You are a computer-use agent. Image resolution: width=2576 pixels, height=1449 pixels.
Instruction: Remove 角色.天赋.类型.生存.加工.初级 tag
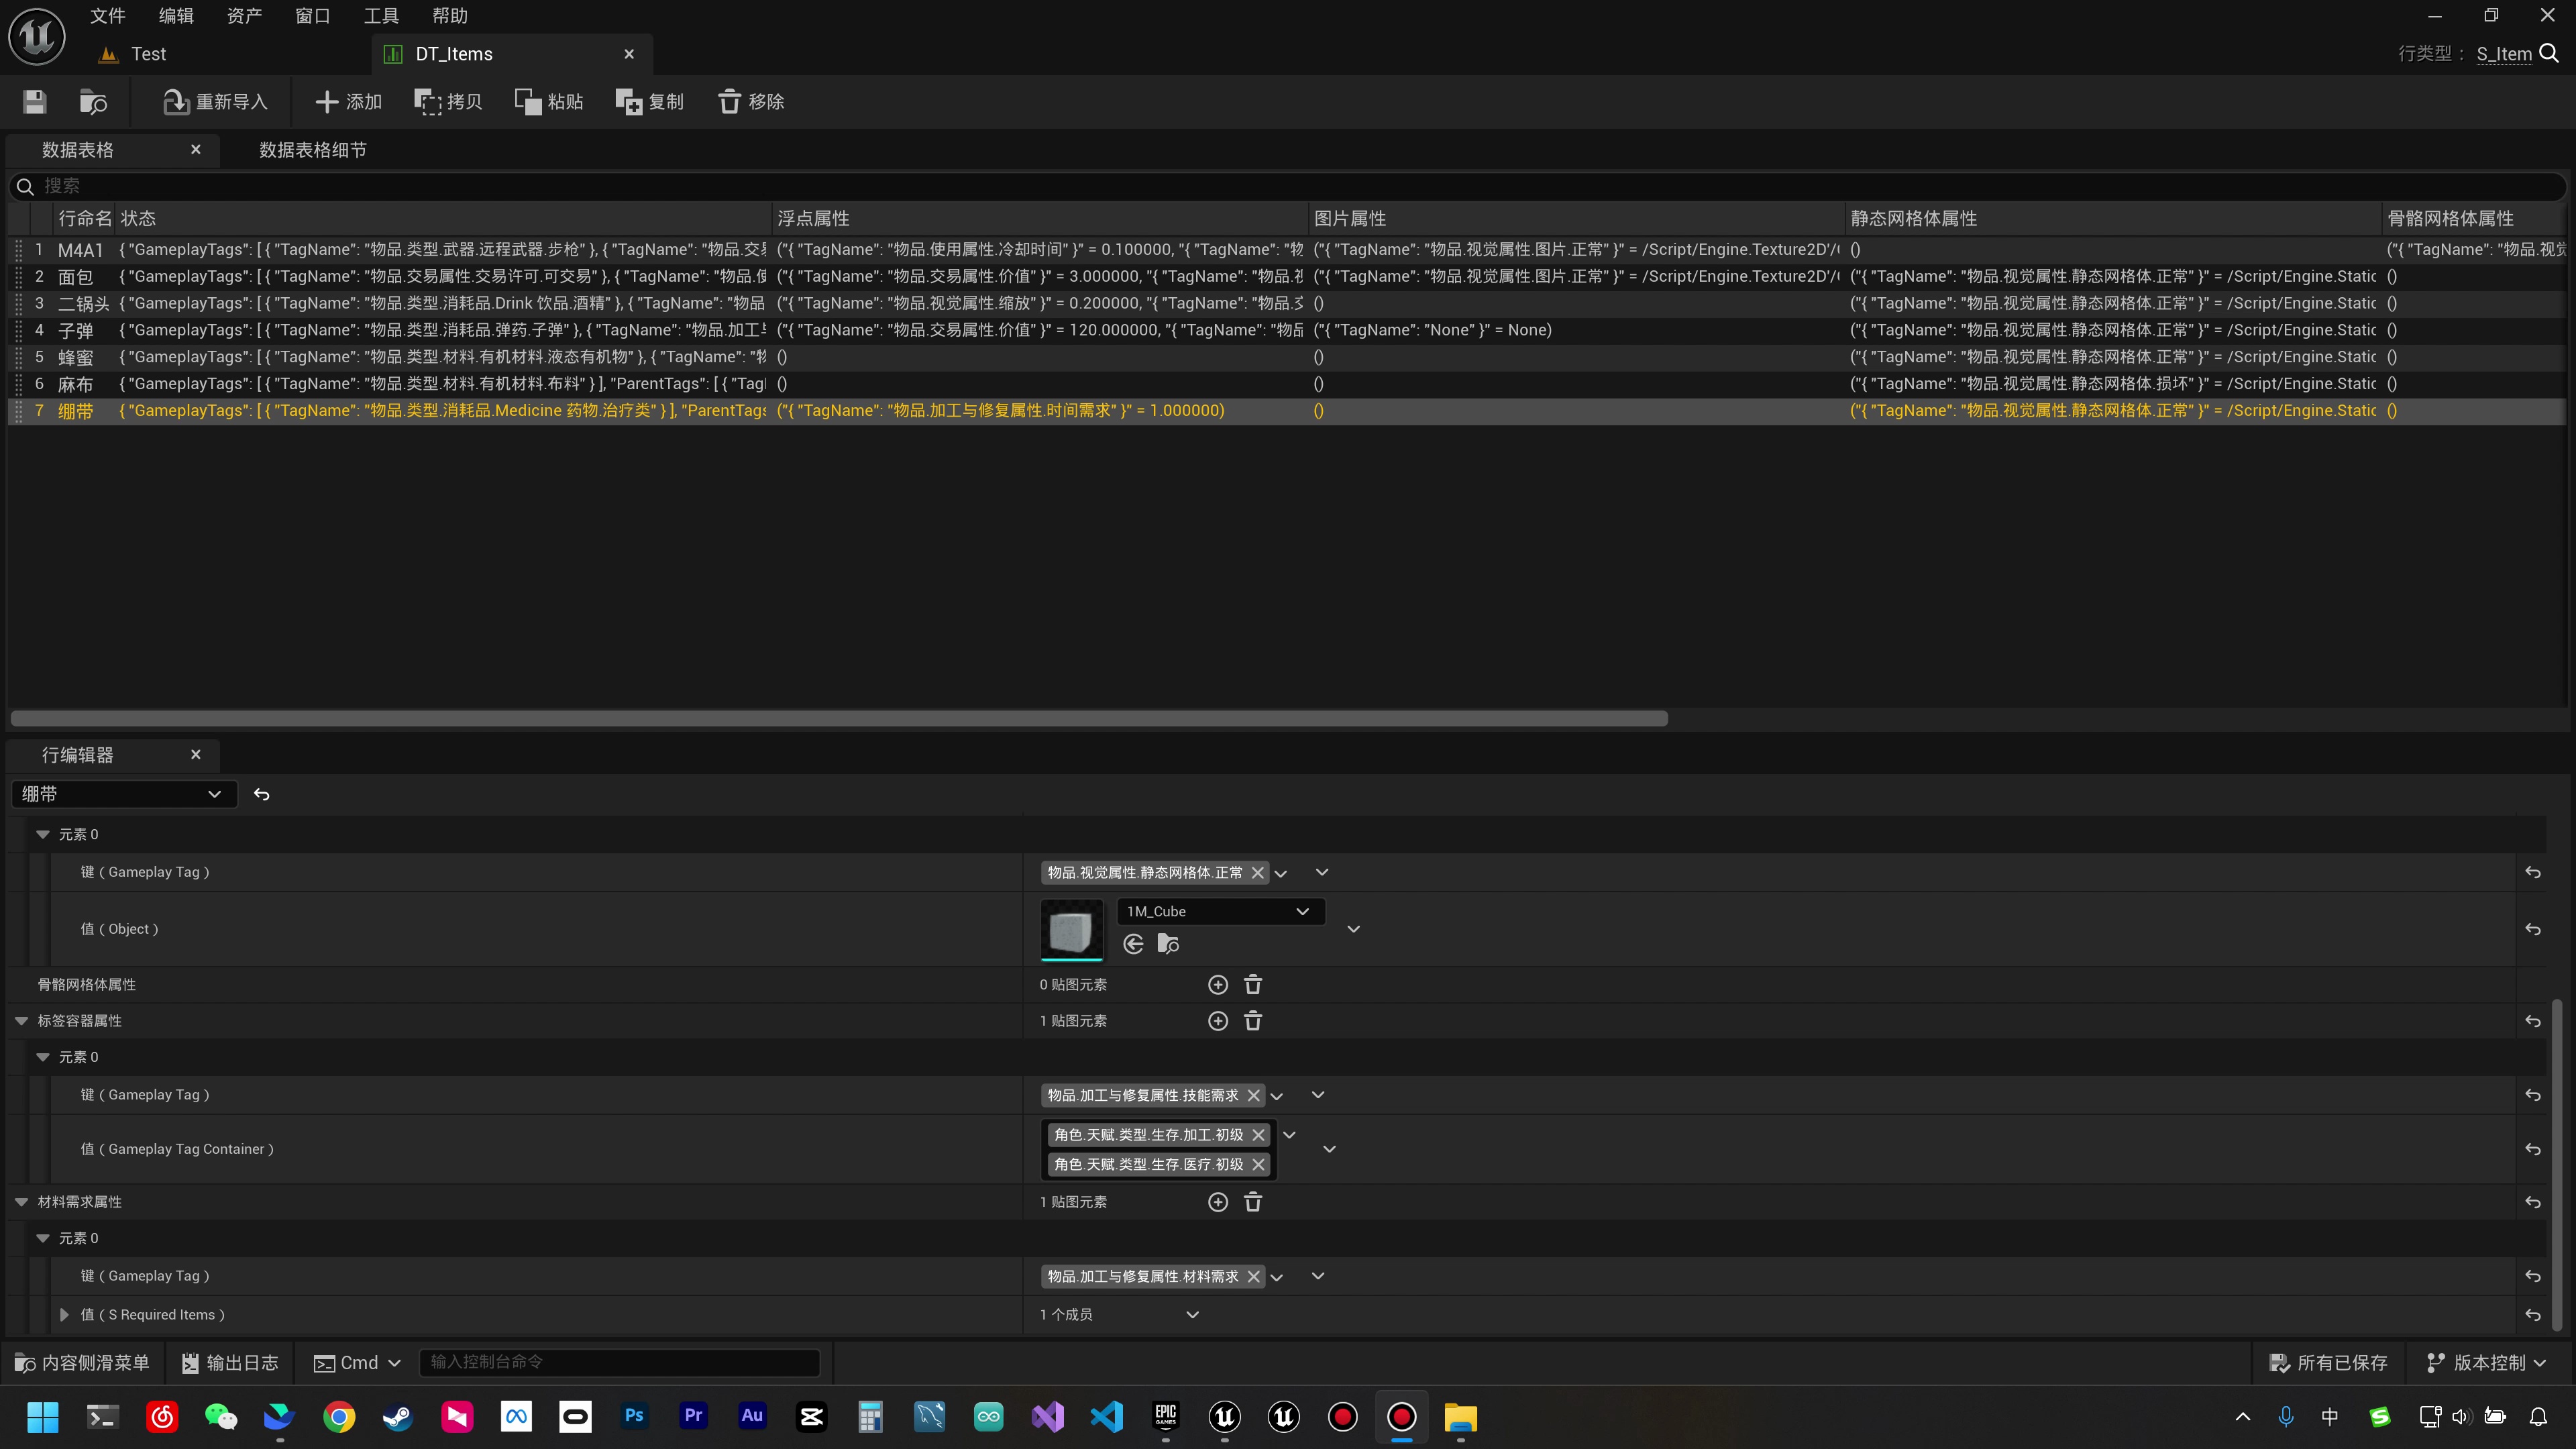[1258, 1134]
